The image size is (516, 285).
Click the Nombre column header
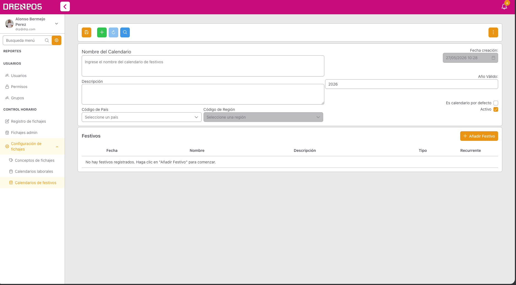coord(197,150)
